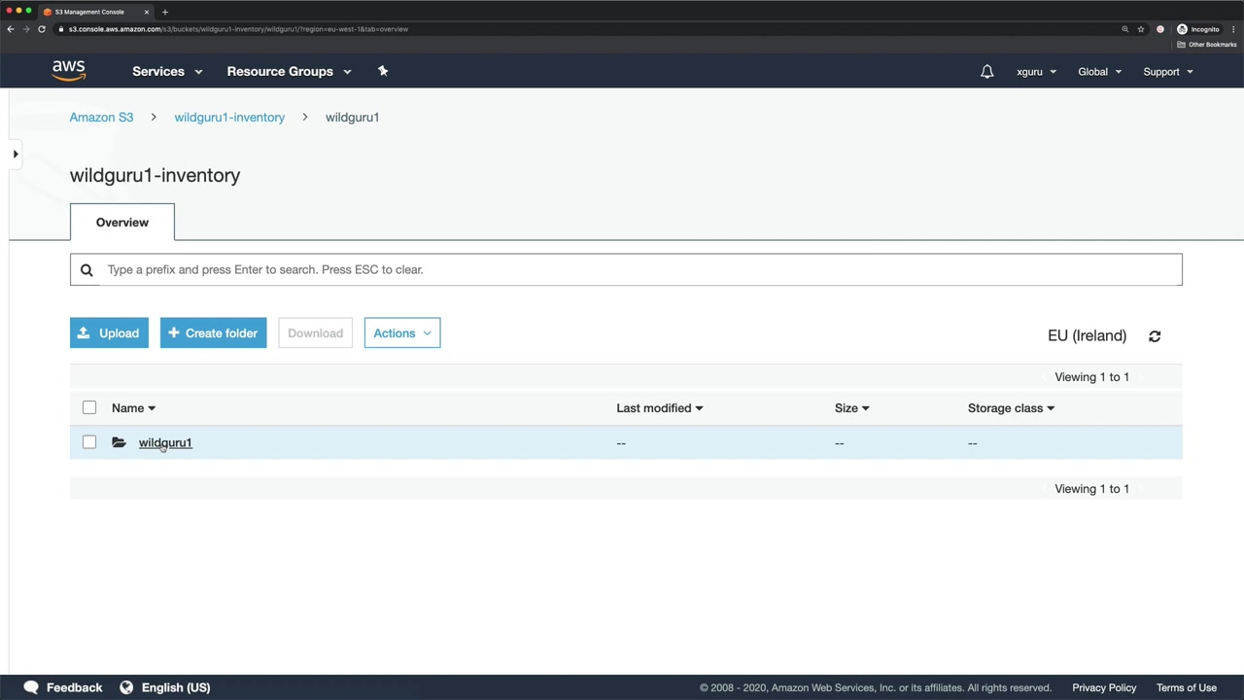Viewport: 1244px width, 700px height.
Task: Open the Services dropdown menu
Action: (x=167, y=71)
